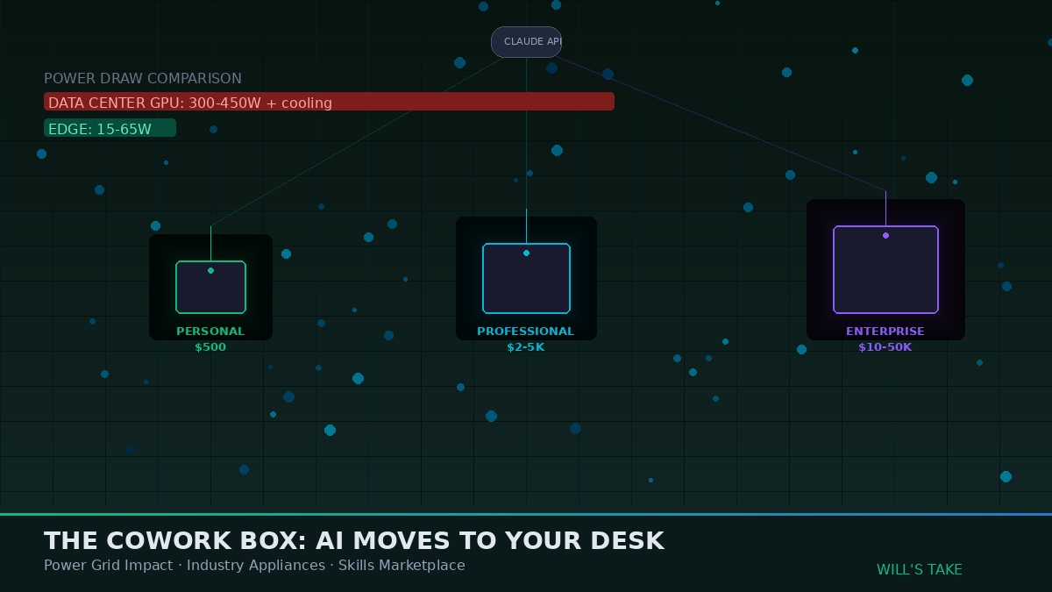Click the DATA CENTER GPU power bar
This screenshot has width=1052, height=592.
[x=329, y=101]
